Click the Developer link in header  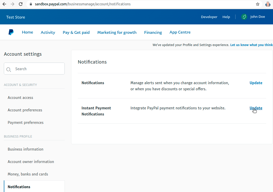[209, 17]
